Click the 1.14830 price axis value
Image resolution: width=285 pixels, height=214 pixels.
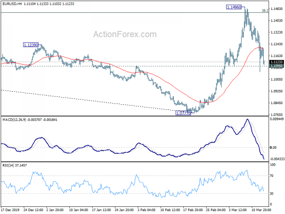277,9
